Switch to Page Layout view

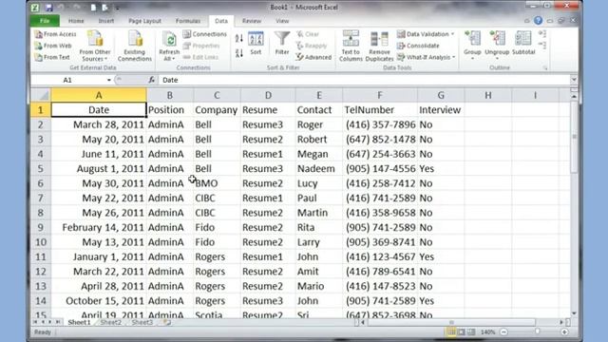(x=461, y=332)
